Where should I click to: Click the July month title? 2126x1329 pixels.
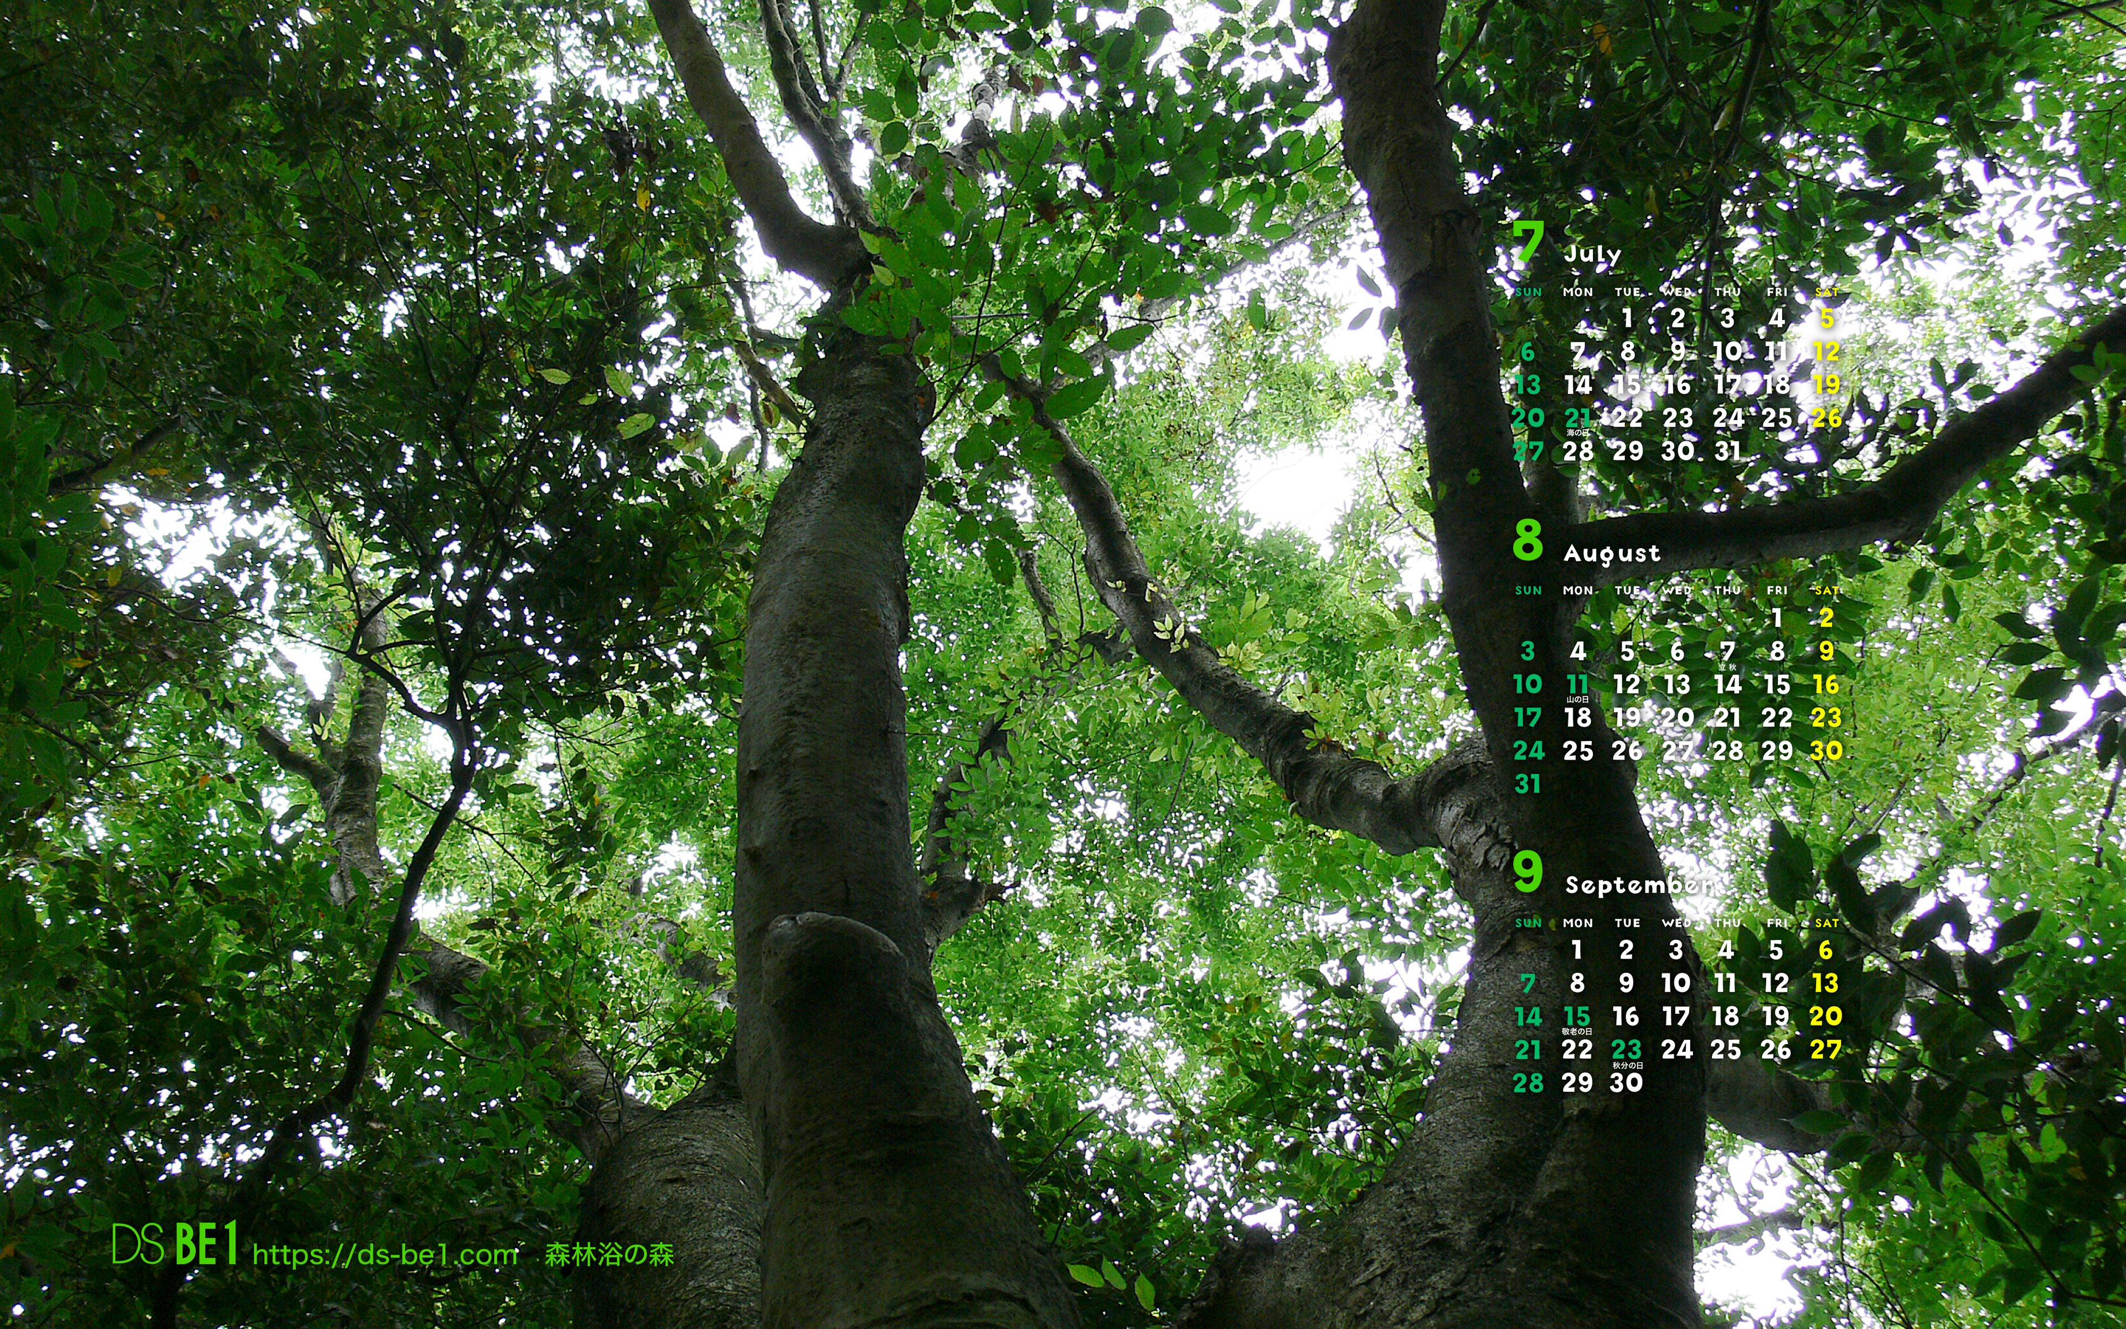pyautogui.click(x=1593, y=254)
